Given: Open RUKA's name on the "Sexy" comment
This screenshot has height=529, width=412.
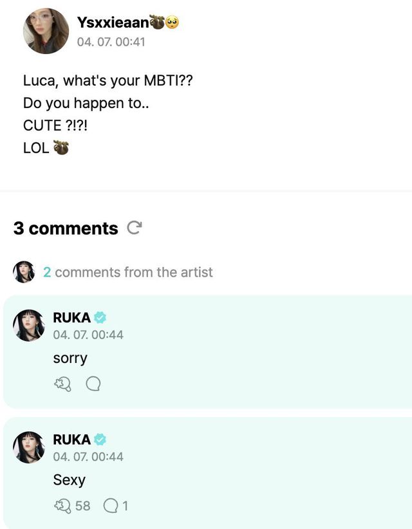Looking at the screenshot, I should point(71,440).
